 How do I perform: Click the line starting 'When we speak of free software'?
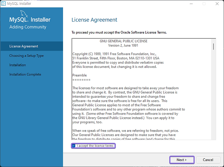[125, 131]
